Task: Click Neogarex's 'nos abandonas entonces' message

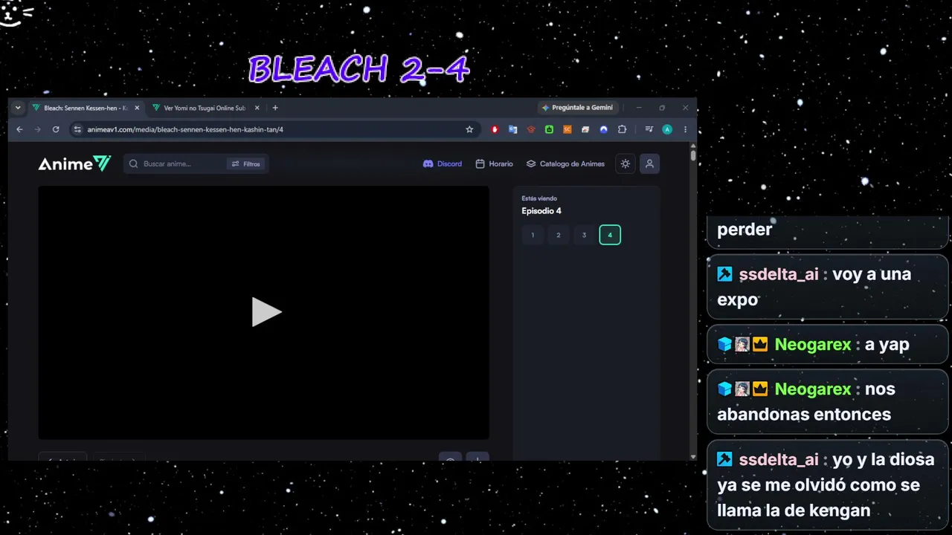Action: coord(828,401)
